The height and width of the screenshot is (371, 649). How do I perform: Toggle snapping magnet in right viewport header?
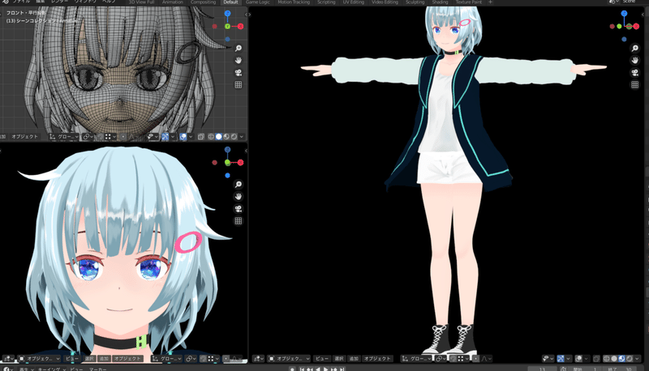point(453,359)
